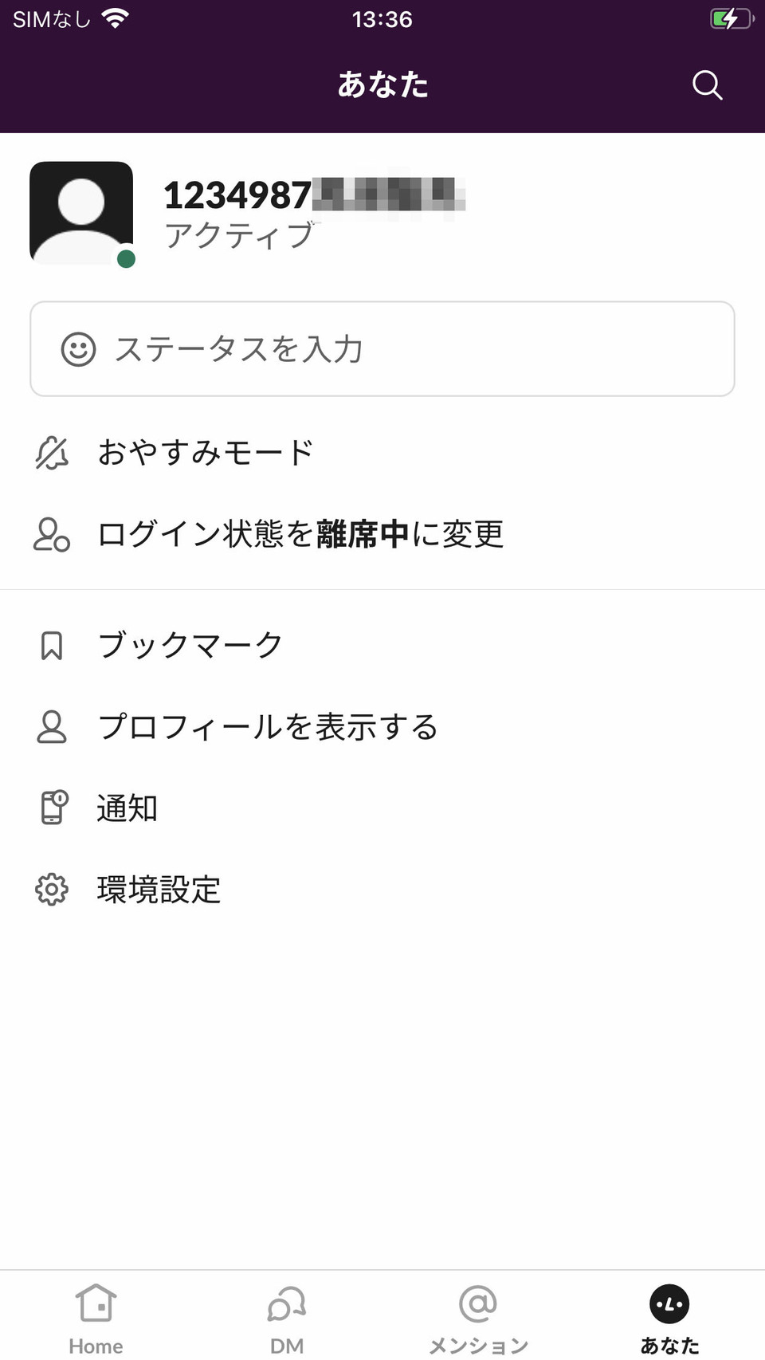
Task: Tap the search magnifier icon
Action: tap(707, 85)
